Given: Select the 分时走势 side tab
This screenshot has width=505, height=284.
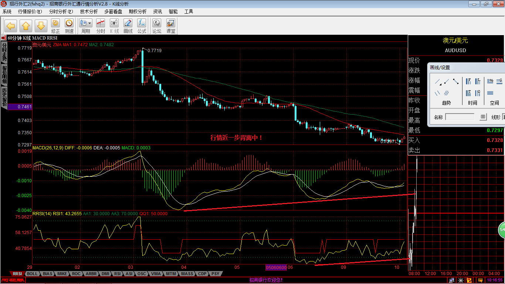Looking at the screenshot, I should click(x=4, y=52).
